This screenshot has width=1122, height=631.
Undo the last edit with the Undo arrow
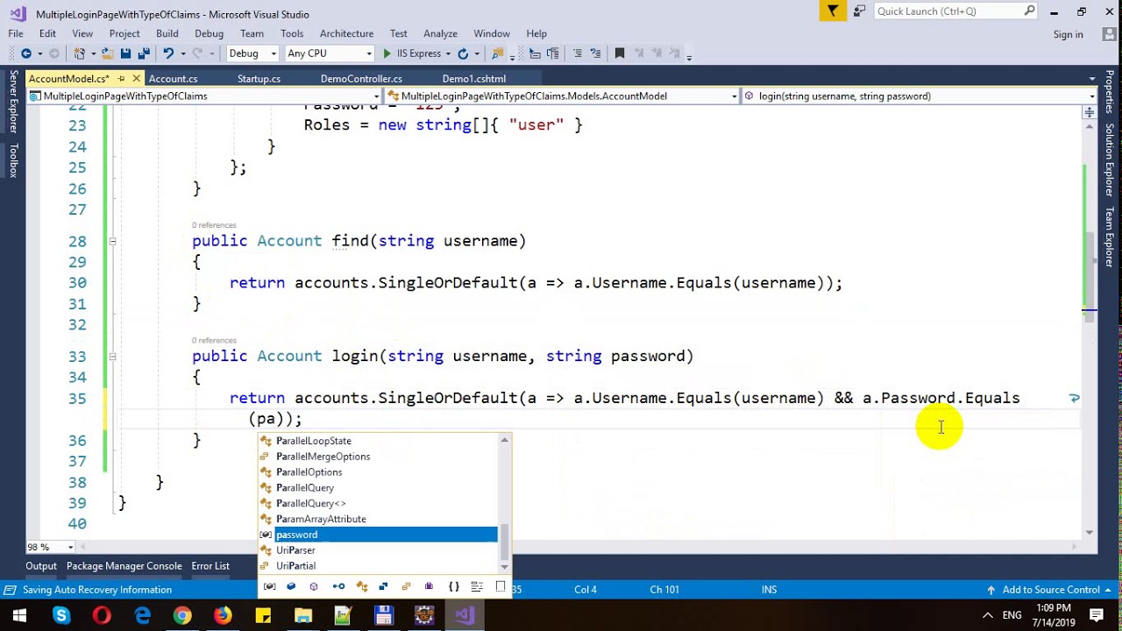click(x=168, y=53)
